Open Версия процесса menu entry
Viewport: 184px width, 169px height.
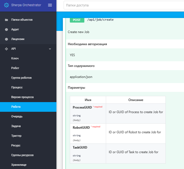coord(22,97)
